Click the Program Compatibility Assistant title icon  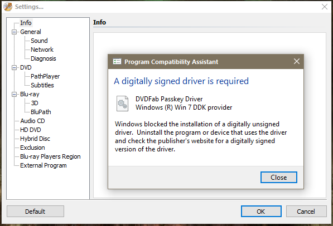coord(117,62)
